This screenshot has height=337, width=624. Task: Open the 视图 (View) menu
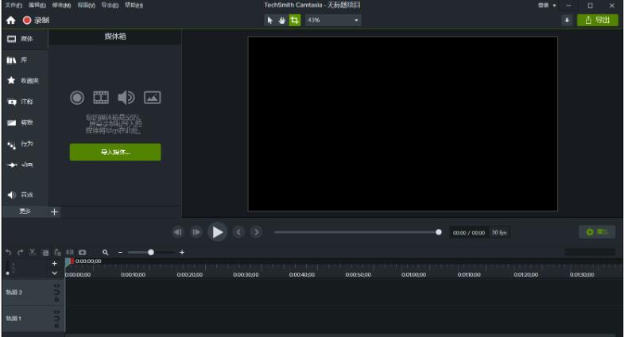point(86,6)
